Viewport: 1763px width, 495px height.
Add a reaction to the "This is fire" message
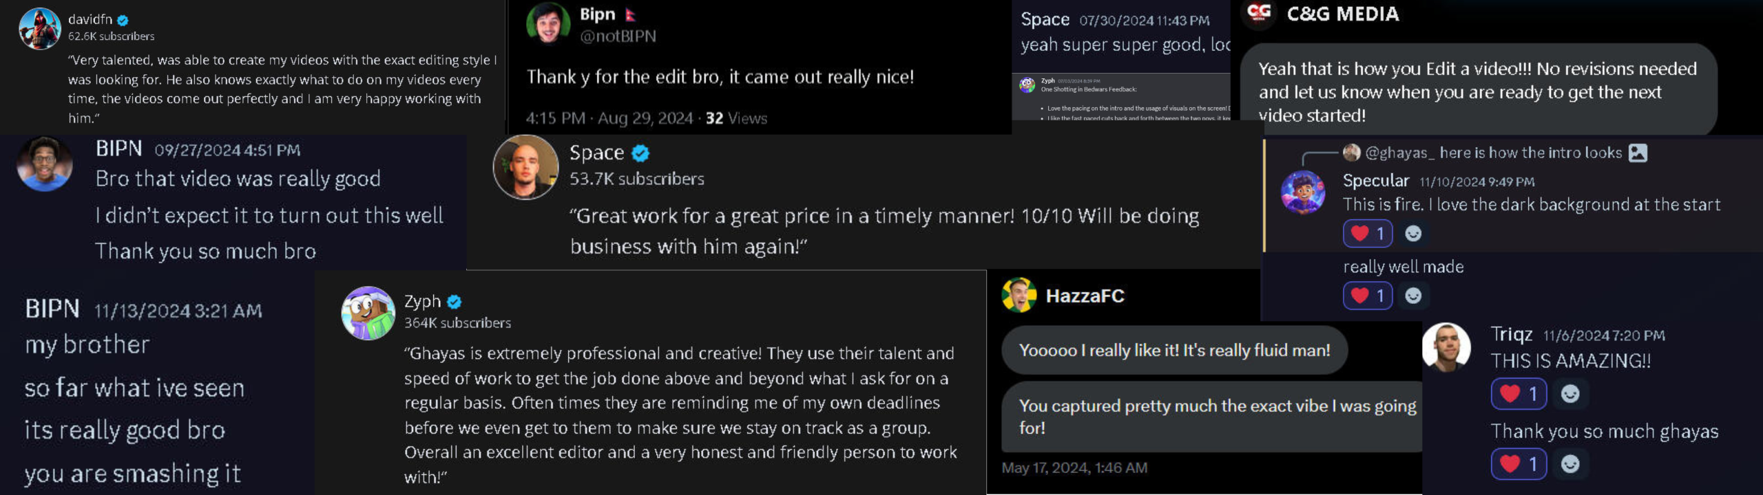1413,234
